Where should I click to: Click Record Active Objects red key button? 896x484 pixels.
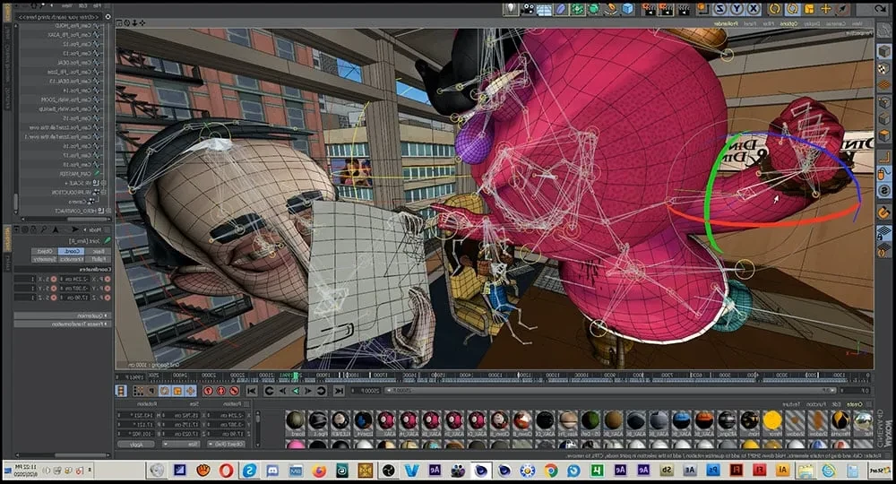pyautogui.click(x=234, y=391)
